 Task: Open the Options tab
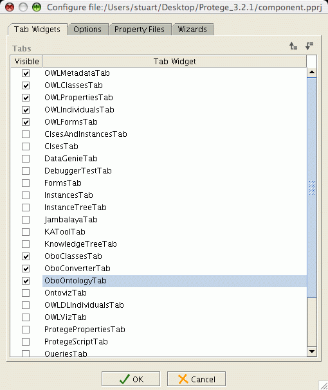coord(87,30)
